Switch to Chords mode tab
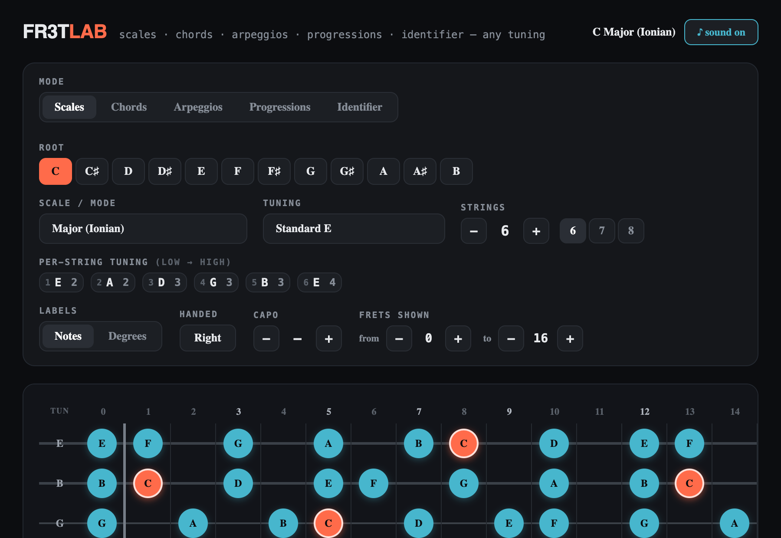 pos(129,107)
